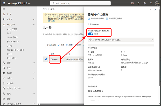Click the 組織 organization icon
161x106 pixels.
coord(4,94)
